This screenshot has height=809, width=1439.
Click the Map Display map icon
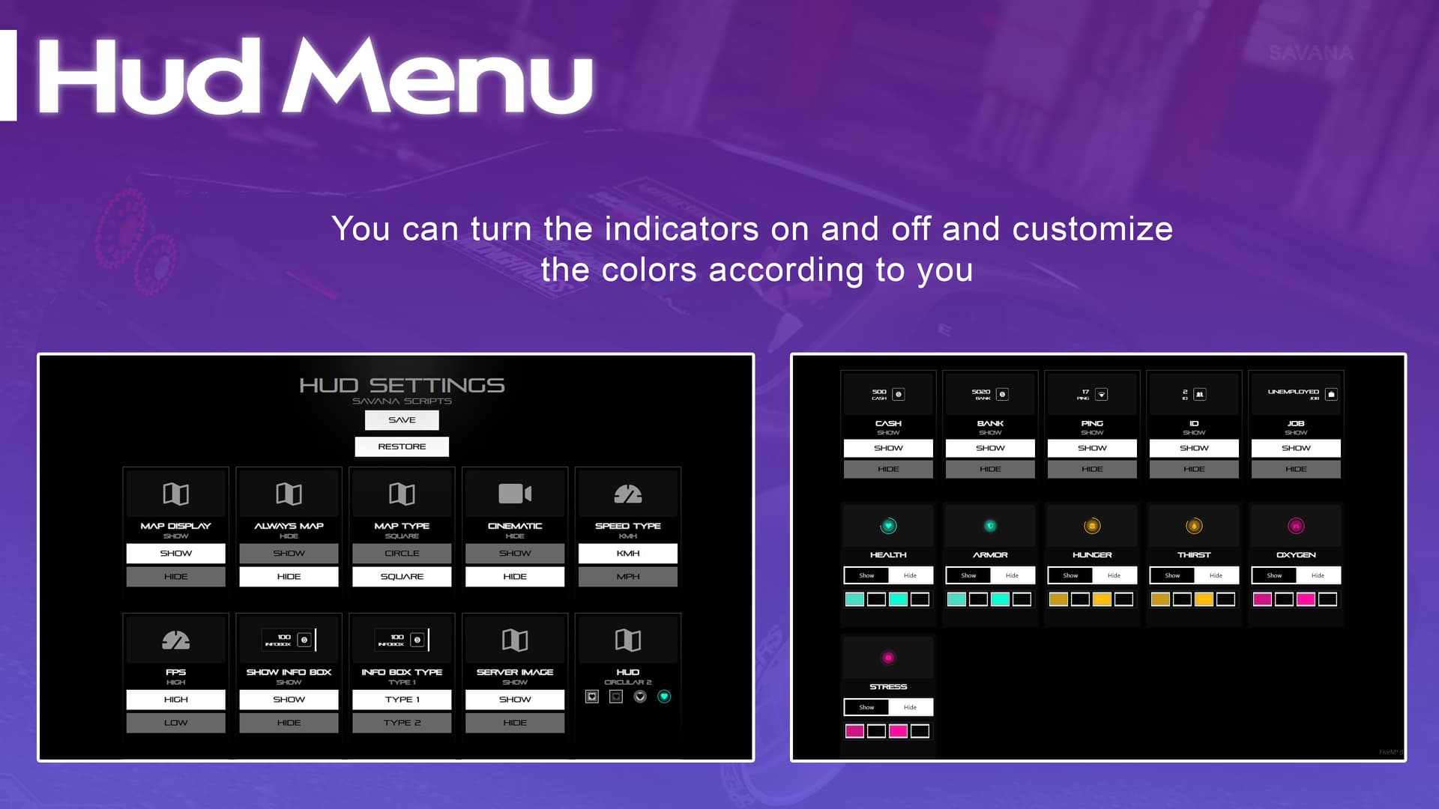pyautogui.click(x=176, y=494)
